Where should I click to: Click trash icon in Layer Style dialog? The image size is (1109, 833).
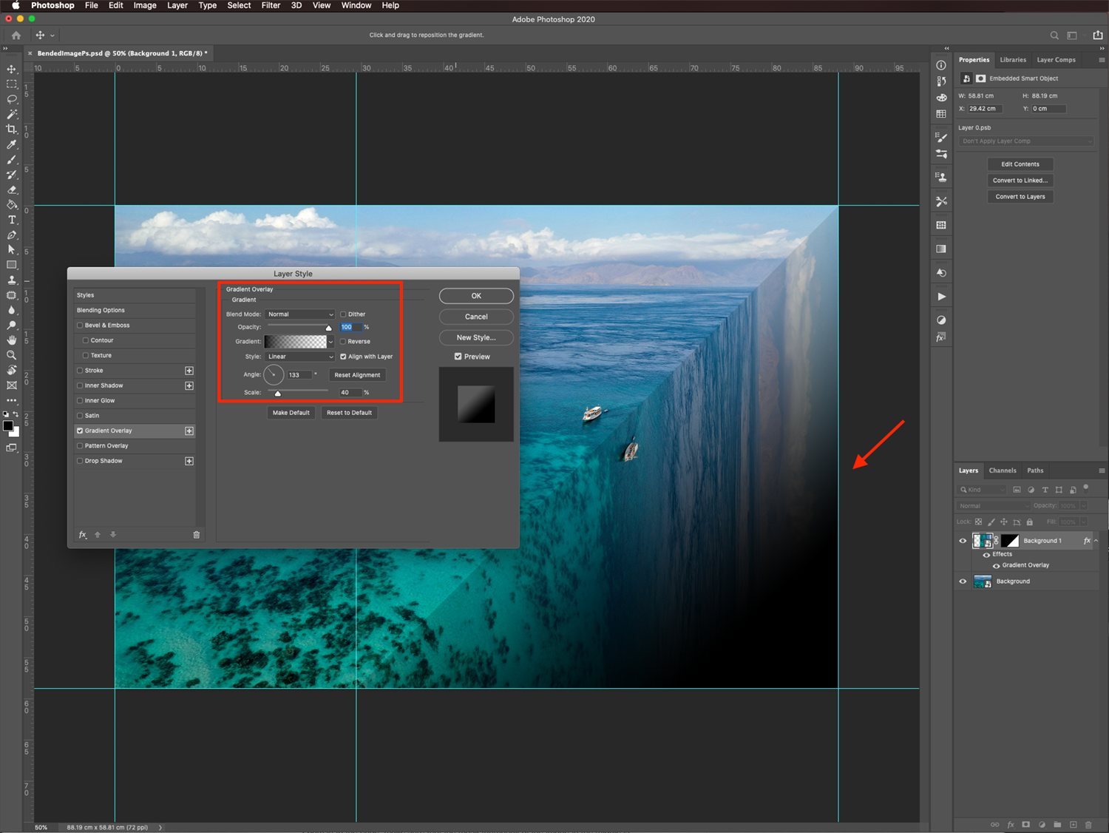pyautogui.click(x=197, y=535)
